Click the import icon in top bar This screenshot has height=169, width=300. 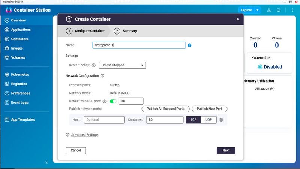[269, 10]
